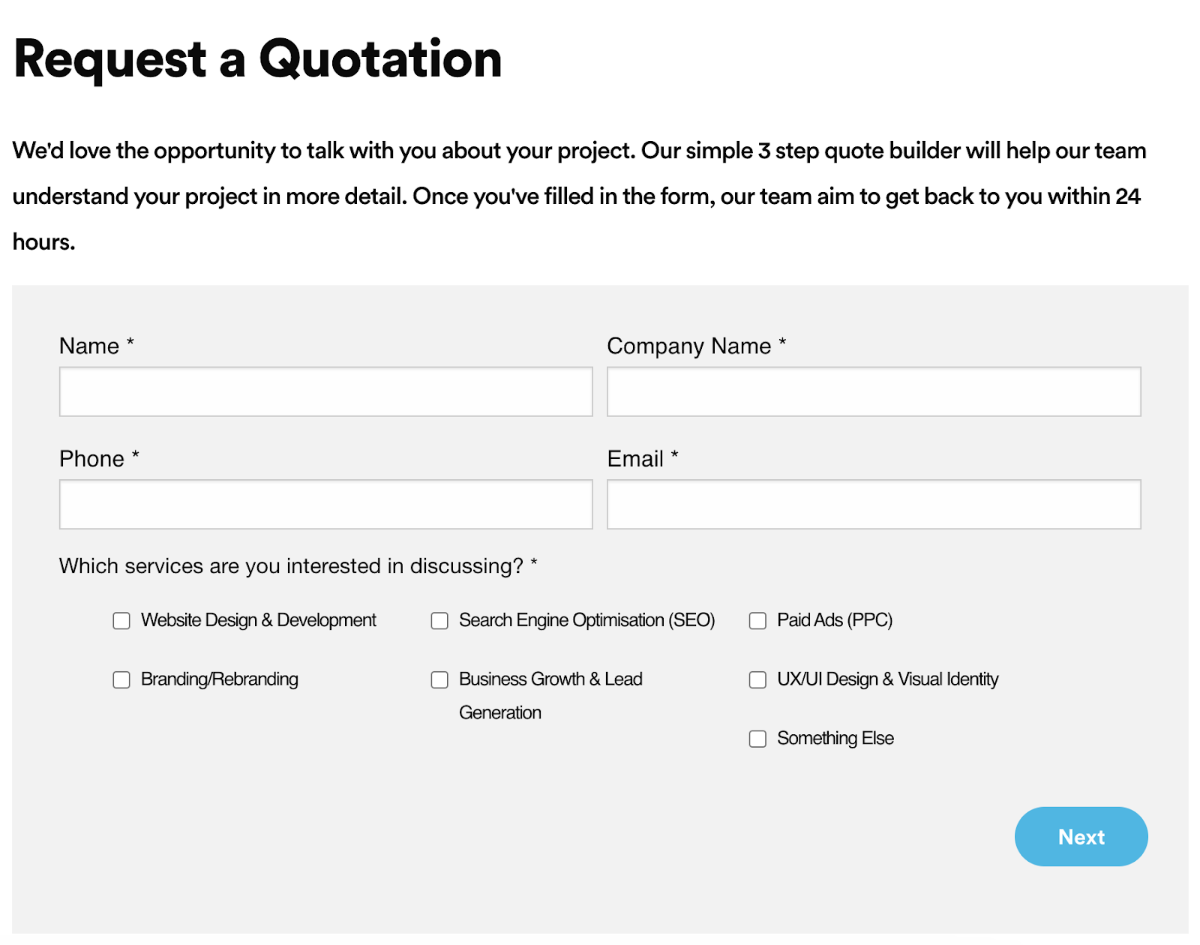Check the Search Engine Optimisation (SEO) box
This screenshot has height=945, width=1200.
[x=439, y=621]
